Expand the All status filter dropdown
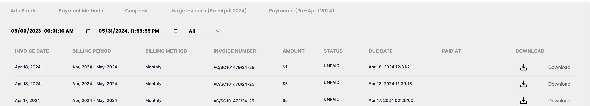Image resolution: width=590 pixels, height=106 pixels. coord(204,31)
